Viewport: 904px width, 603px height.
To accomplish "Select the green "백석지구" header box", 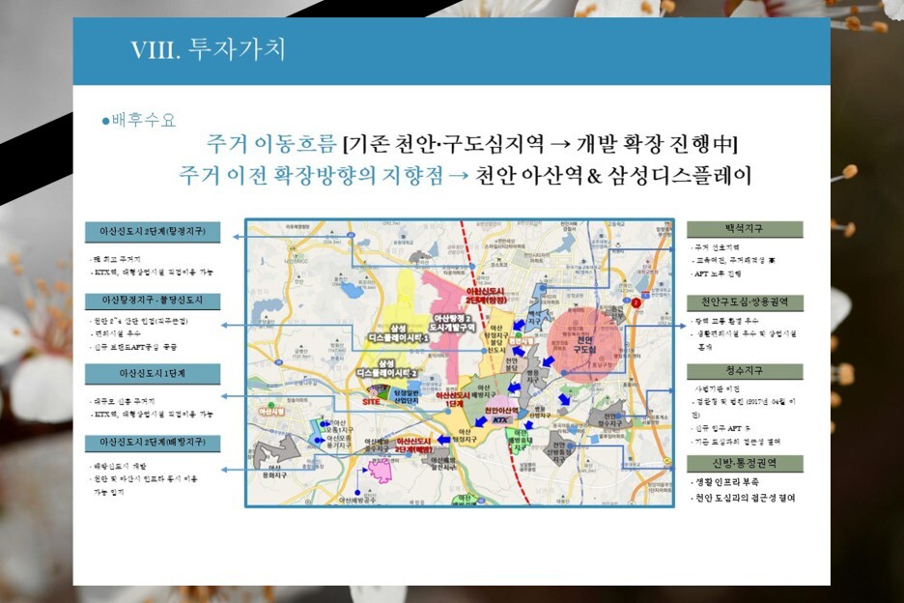I will [x=745, y=229].
